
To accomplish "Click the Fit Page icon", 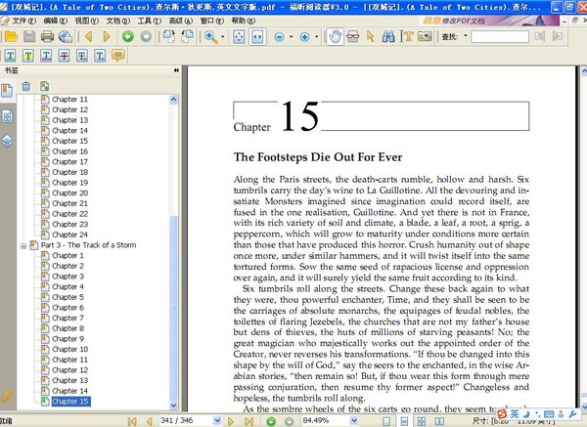I will pyautogui.click(x=239, y=37).
